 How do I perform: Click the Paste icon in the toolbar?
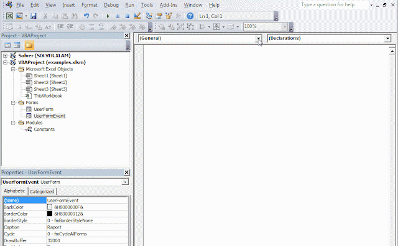click(x=65, y=16)
